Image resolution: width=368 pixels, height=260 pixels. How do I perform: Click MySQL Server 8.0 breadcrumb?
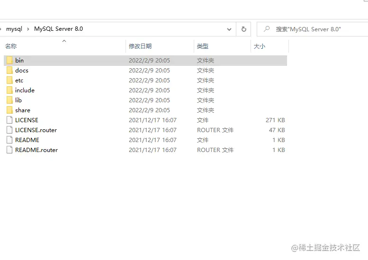[x=58, y=29]
